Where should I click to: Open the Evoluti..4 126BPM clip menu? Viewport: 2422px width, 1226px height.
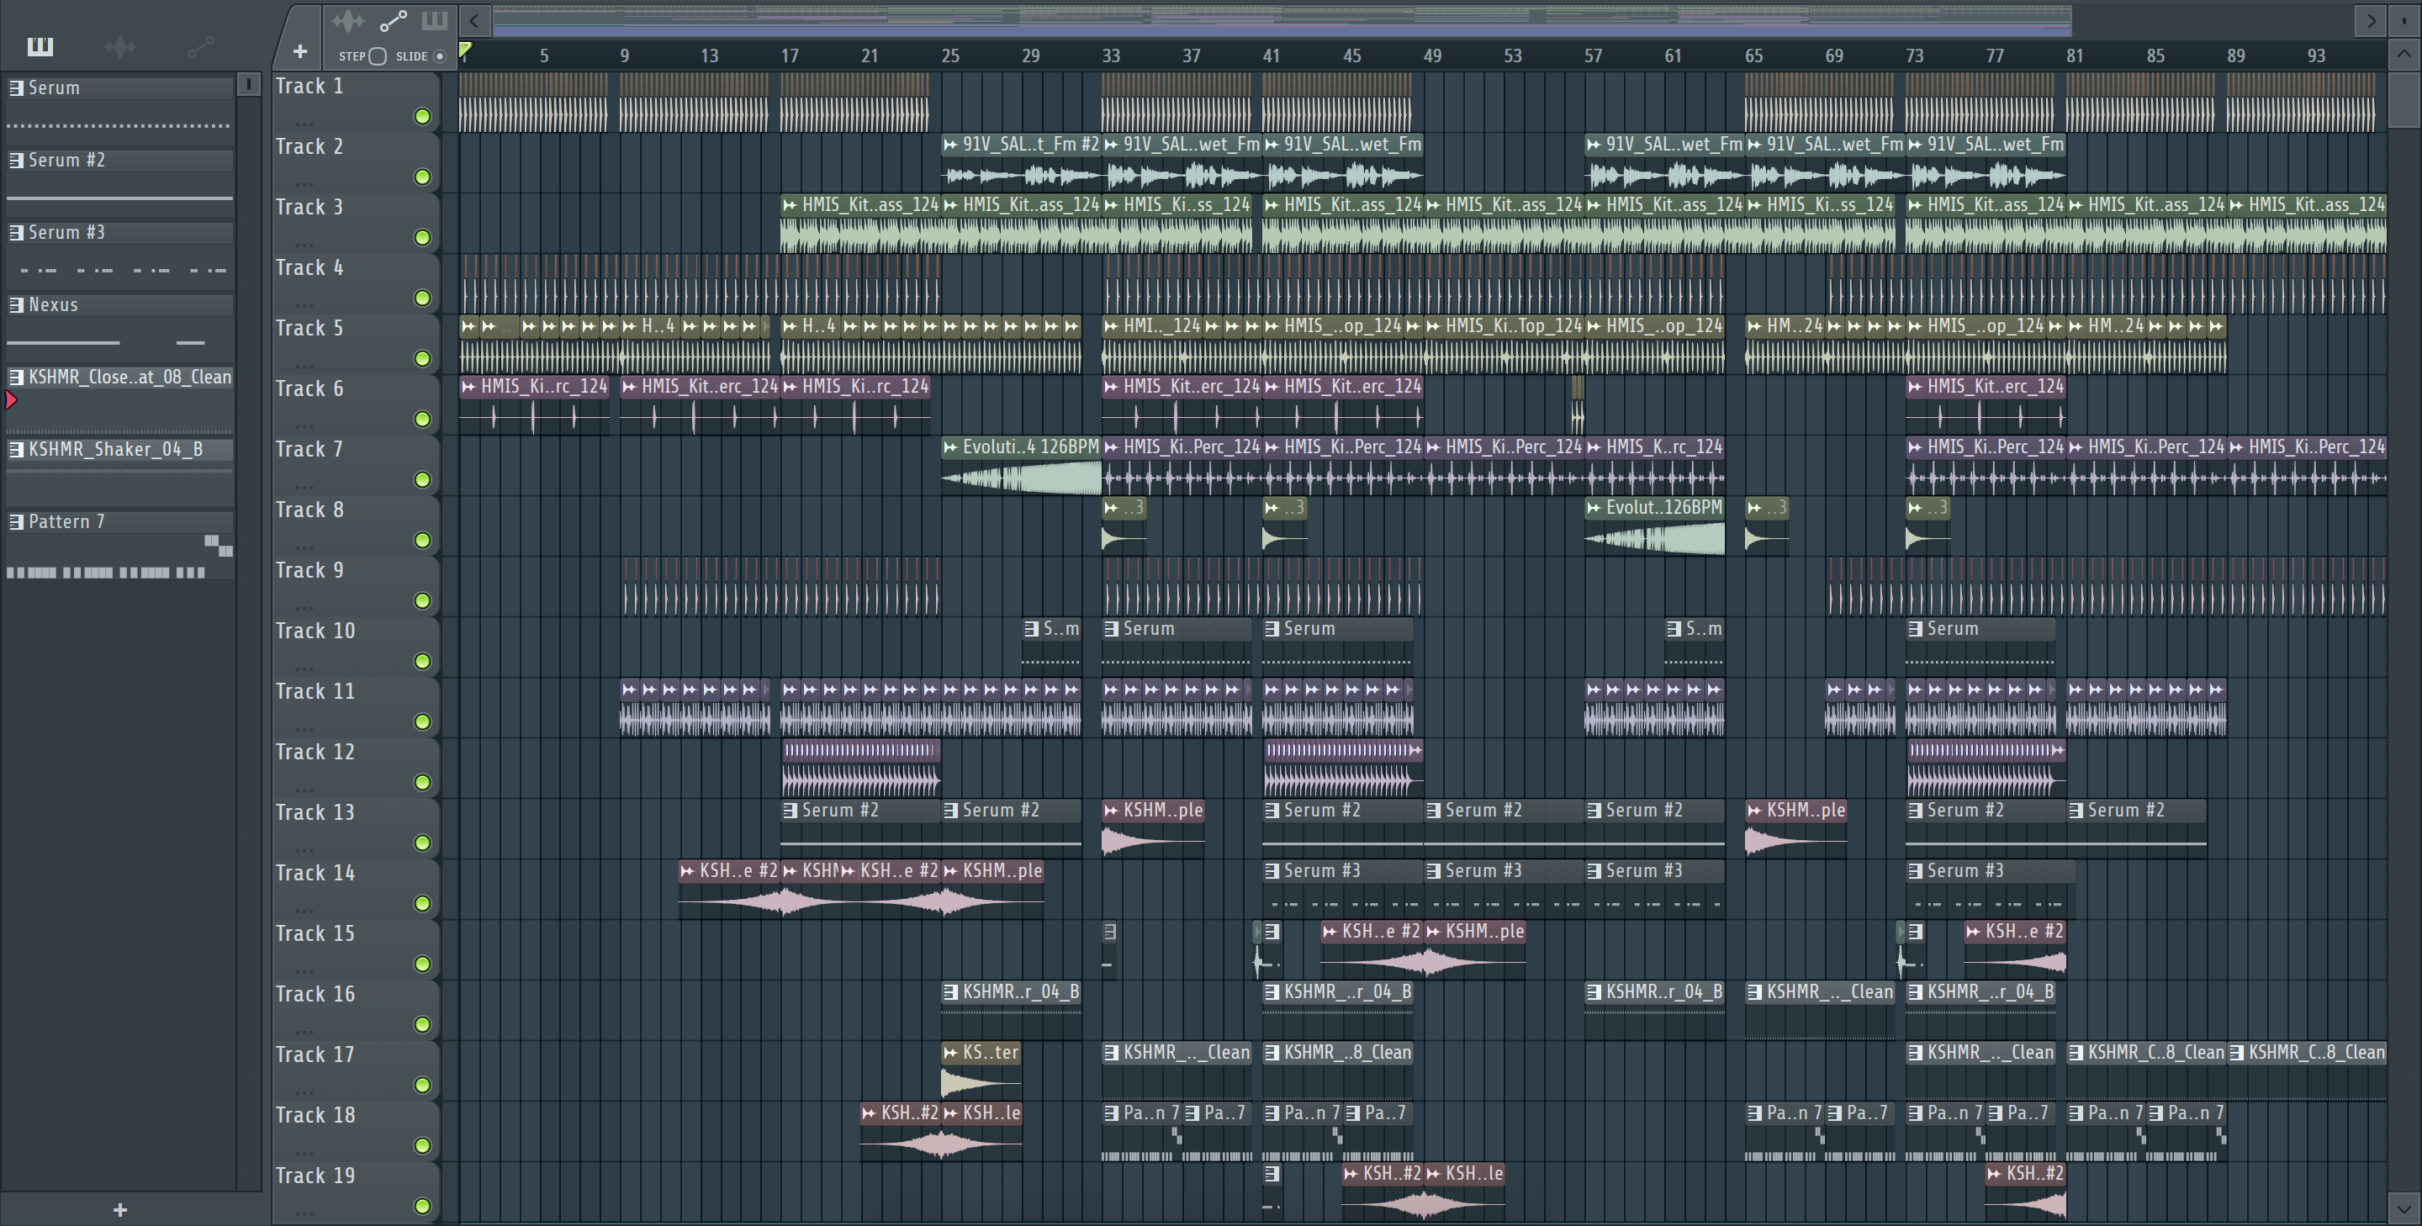(x=950, y=447)
